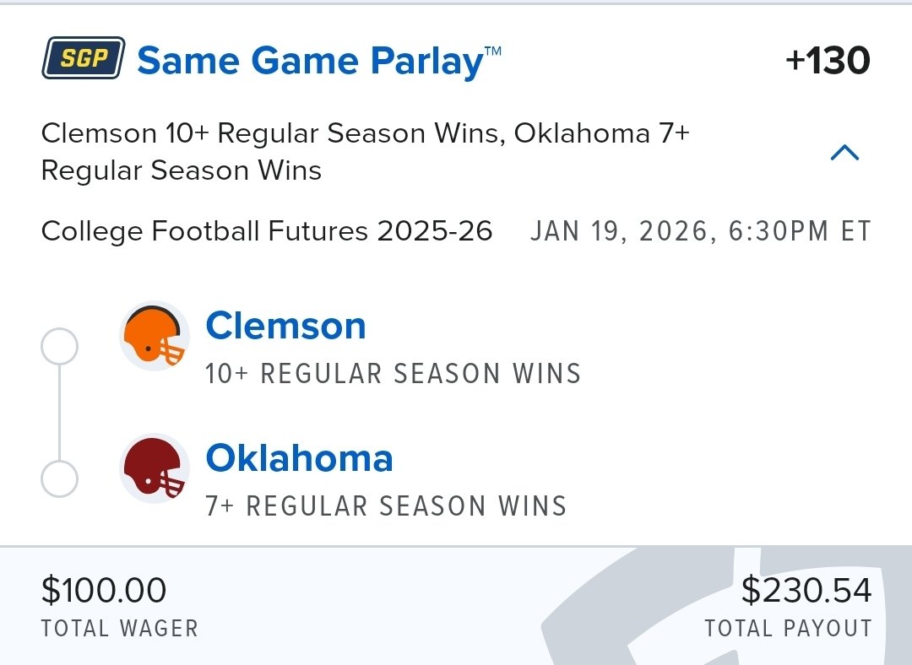
Task: Click the Same Game Parlay title
Action: 318,61
